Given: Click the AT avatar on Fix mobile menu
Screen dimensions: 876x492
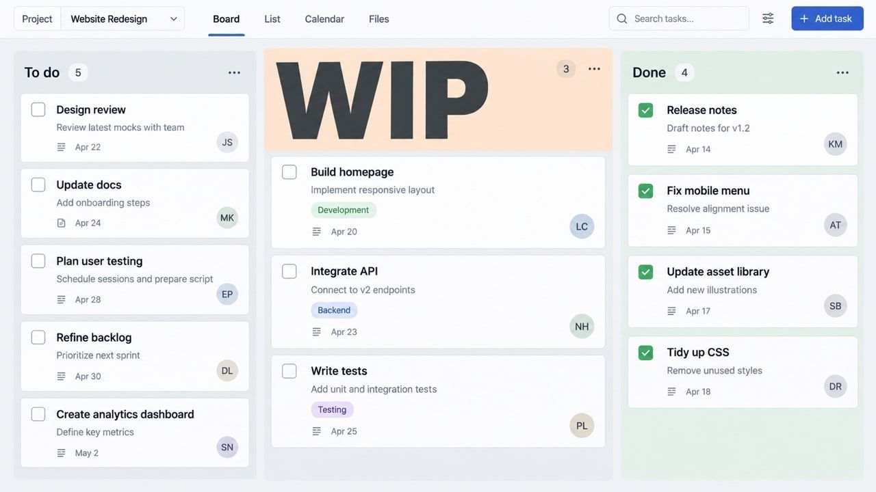Looking at the screenshot, I should coord(836,225).
